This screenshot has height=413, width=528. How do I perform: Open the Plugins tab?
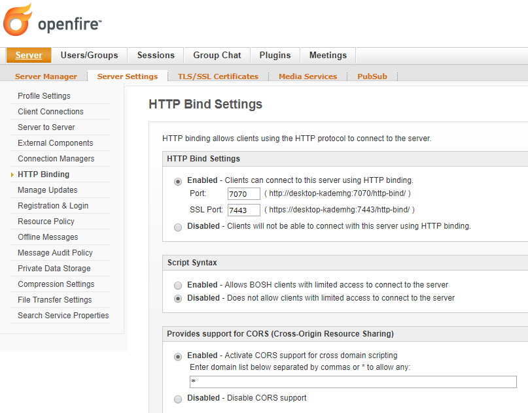coord(275,55)
